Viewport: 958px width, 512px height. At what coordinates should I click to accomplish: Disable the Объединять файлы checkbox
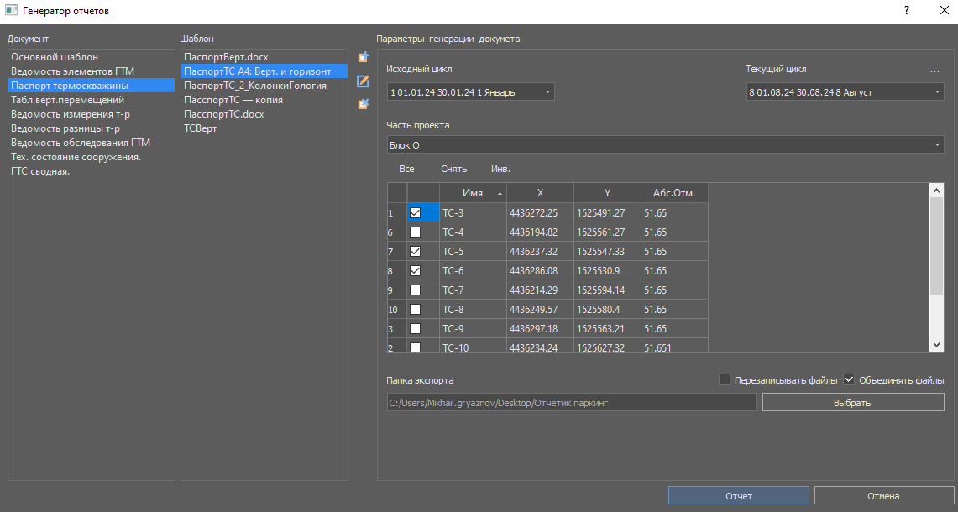click(x=849, y=380)
